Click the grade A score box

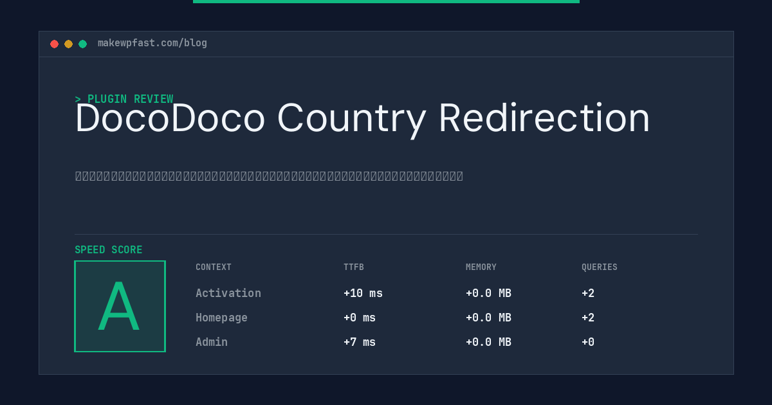120,306
